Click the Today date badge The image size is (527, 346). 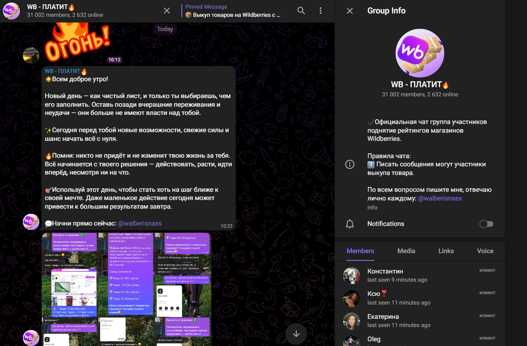pyautogui.click(x=165, y=29)
